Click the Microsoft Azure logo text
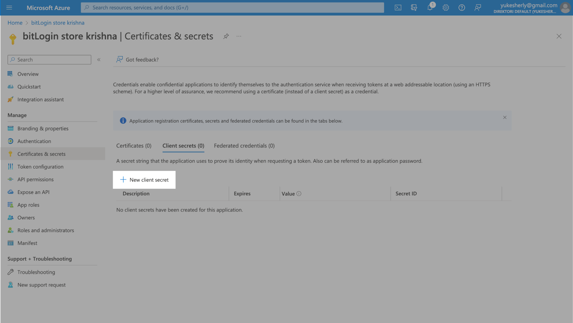 click(x=48, y=8)
